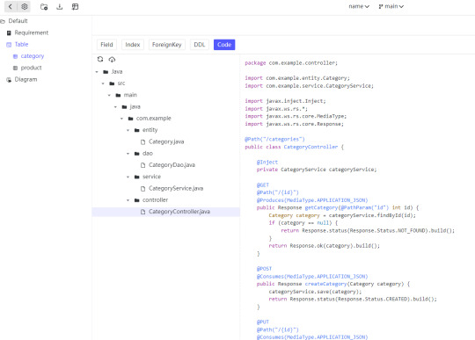The image size is (475, 340).
Task: Click the back arrow icon
Action: pos(11,7)
